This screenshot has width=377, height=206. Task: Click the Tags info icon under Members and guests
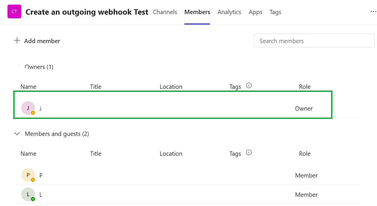[249, 152]
